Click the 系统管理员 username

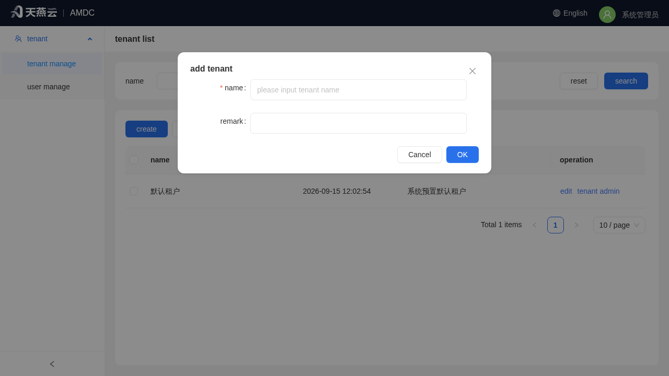(x=640, y=15)
